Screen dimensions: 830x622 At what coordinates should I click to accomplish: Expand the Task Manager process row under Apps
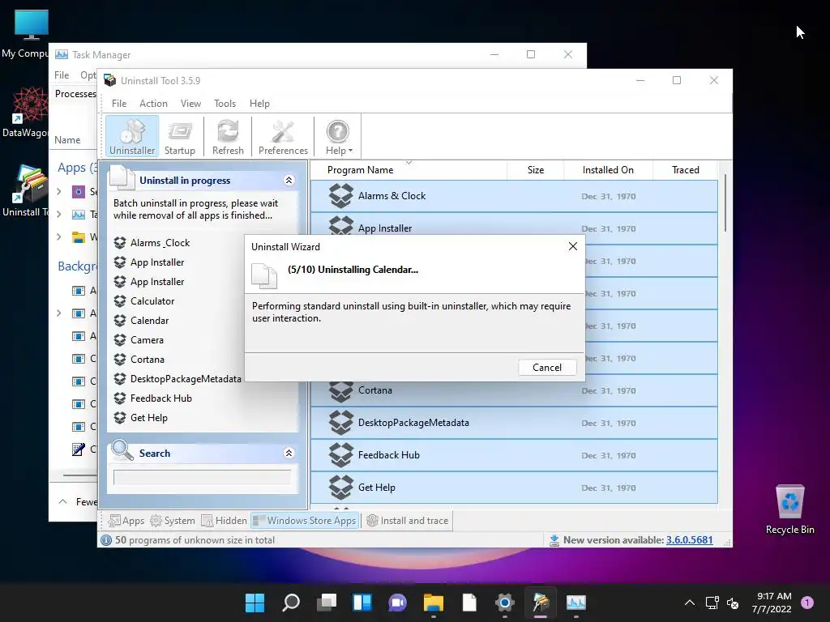(58, 214)
